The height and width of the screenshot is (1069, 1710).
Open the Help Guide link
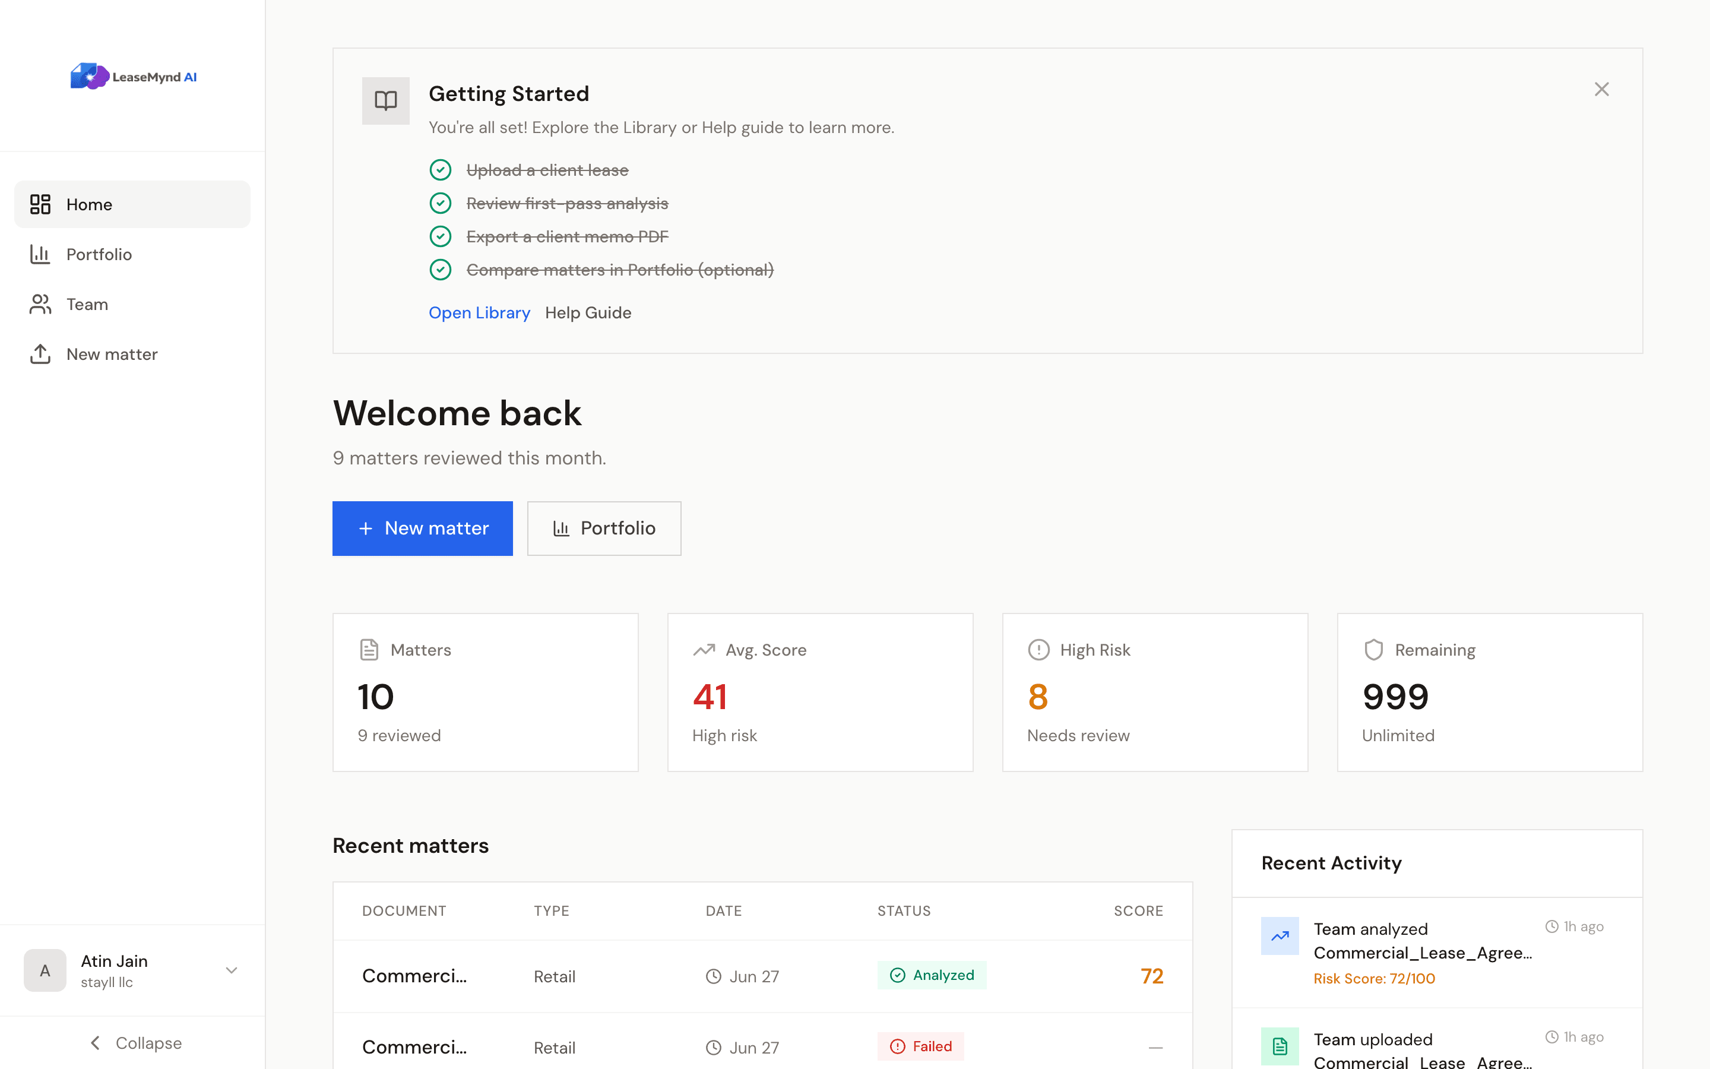588,312
